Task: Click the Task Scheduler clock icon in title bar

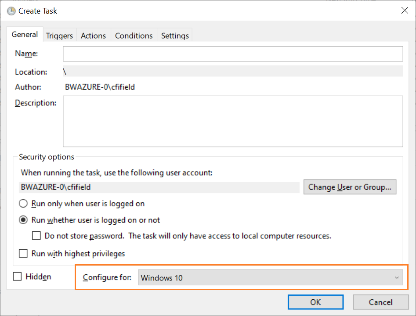Action: click(11, 11)
